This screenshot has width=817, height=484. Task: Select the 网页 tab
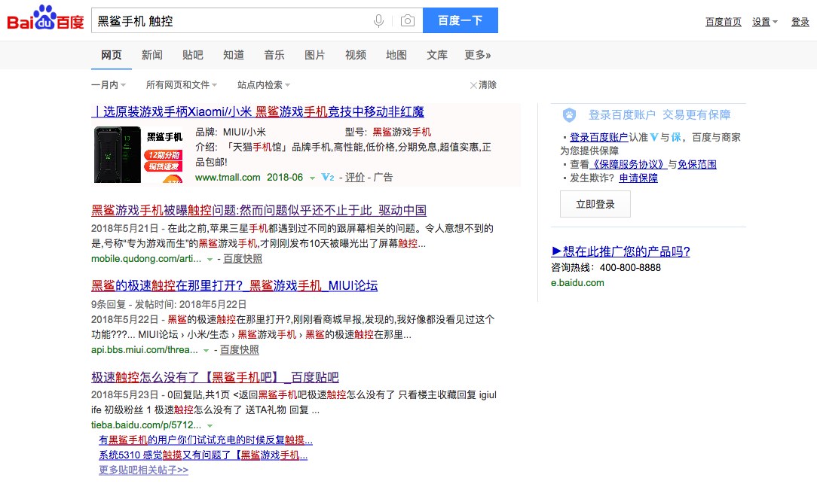[112, 55]
